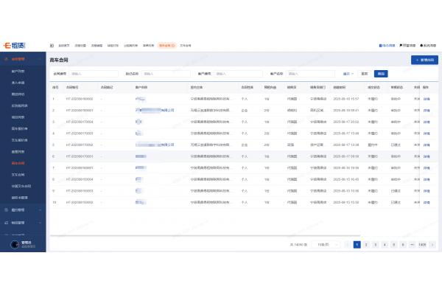Go to page 2 in pagination
Image resolution: width=442 pixels, height=295 pixels.
tap(366, 244)
